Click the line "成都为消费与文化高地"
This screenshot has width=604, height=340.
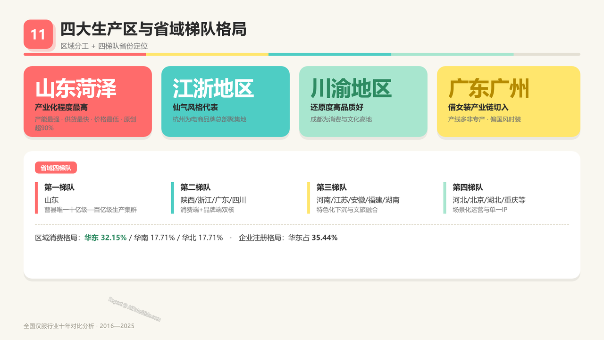[341, 119]
